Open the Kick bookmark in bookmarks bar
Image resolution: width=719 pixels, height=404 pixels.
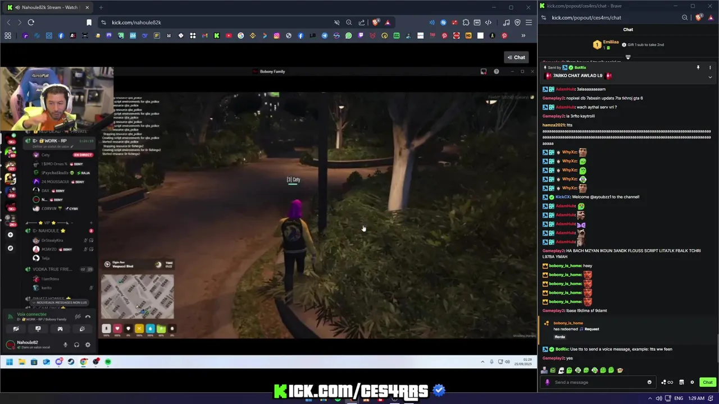(x=217, y=36)
